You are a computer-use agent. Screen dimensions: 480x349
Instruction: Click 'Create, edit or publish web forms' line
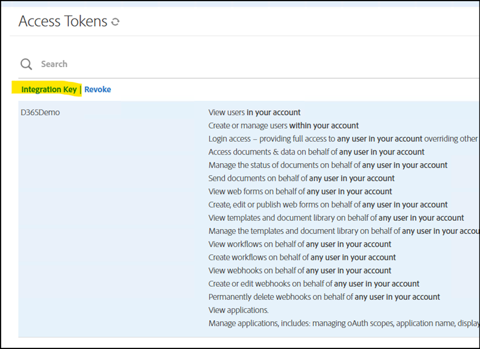tap(328, 204)
